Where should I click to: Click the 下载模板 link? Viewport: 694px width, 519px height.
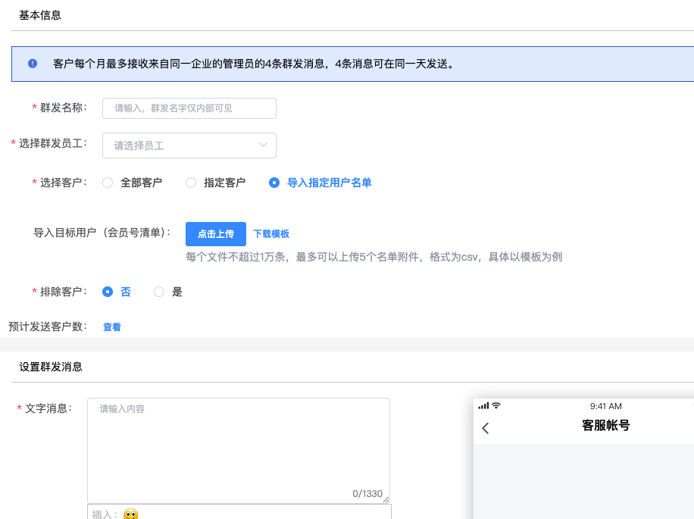coord(271,234)
